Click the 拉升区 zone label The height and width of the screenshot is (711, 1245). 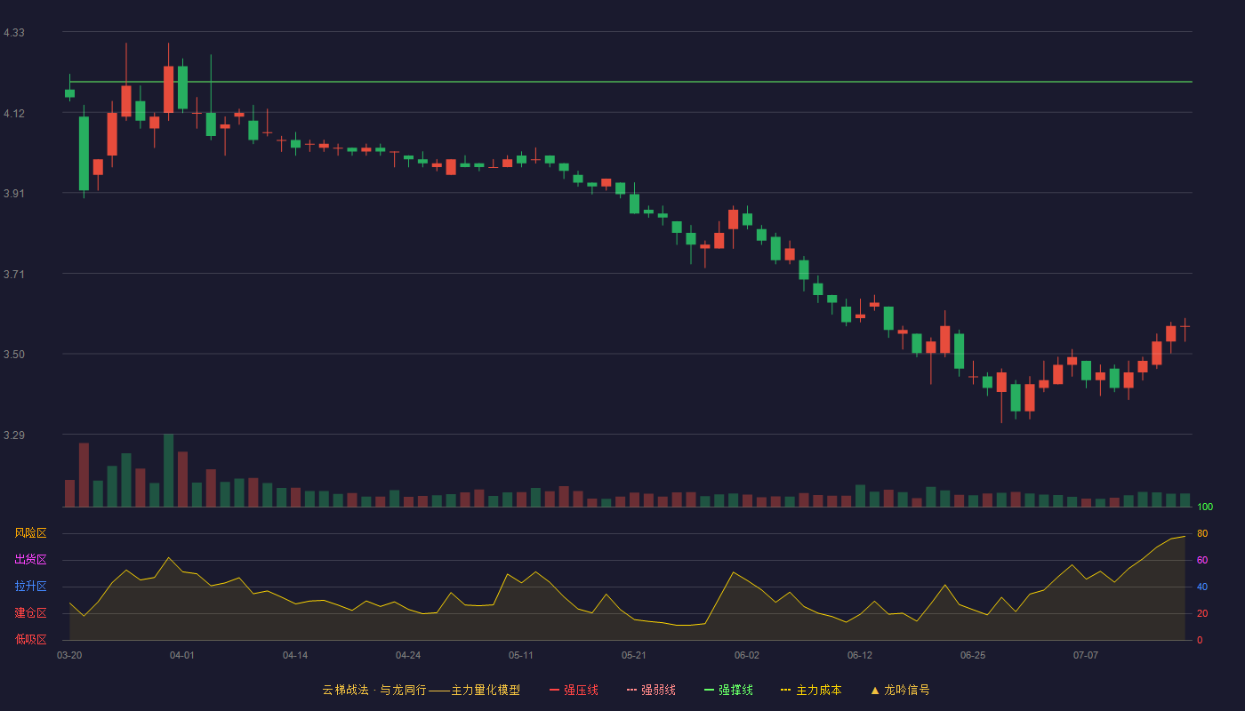point(30,587)
